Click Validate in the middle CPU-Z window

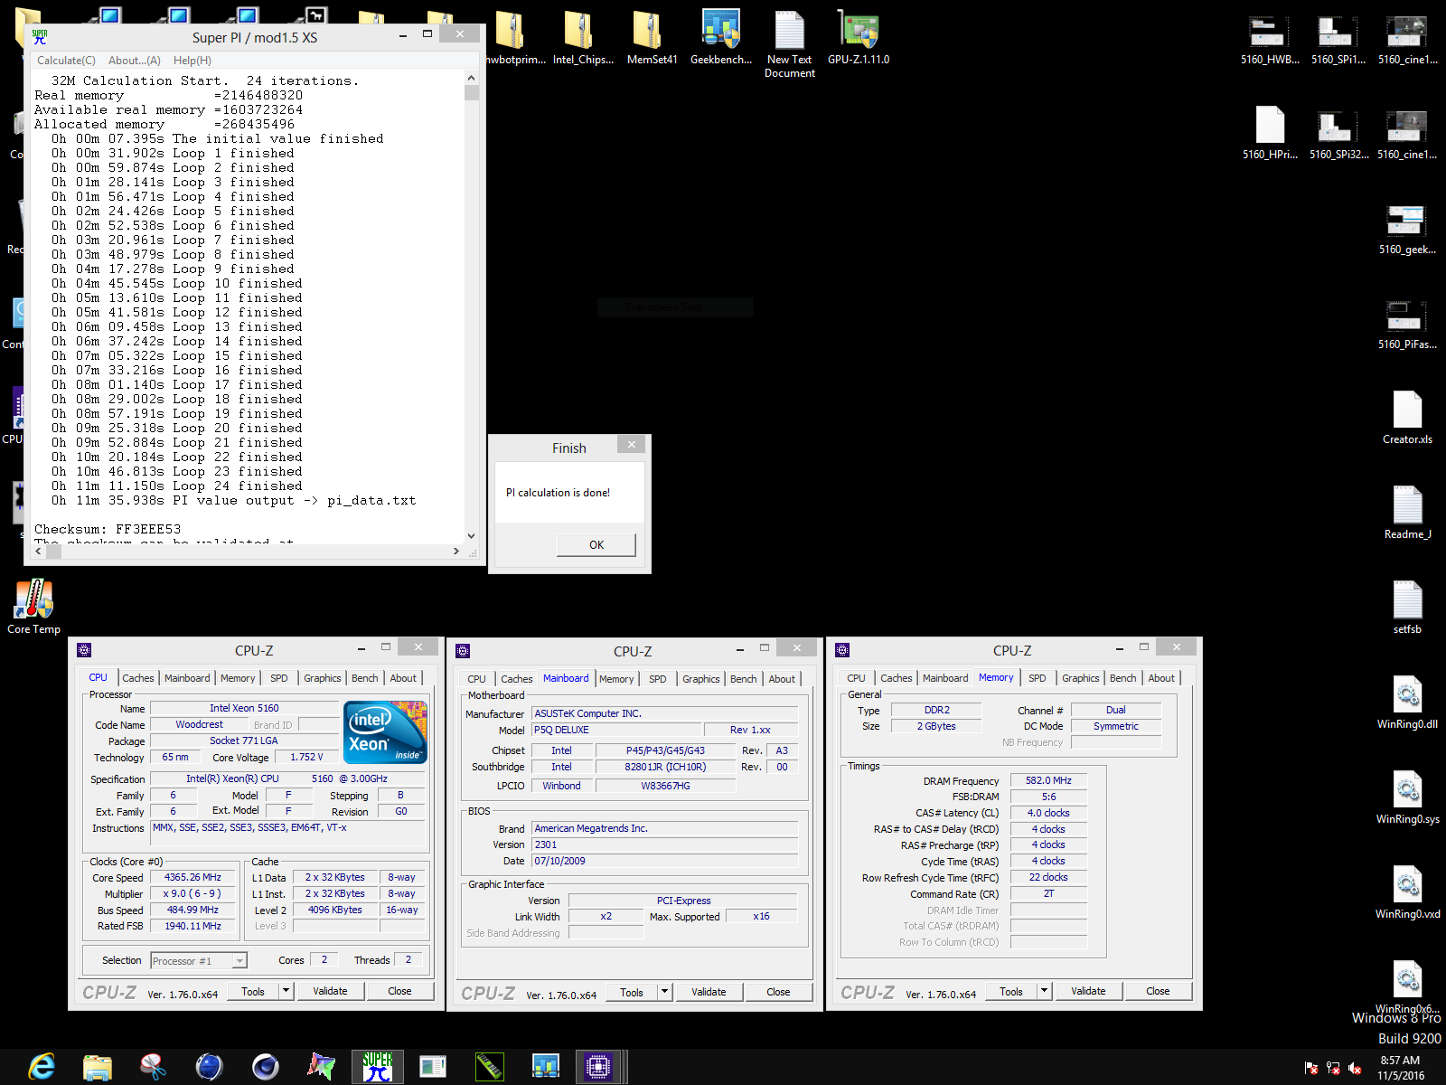(x=709, y=992)
